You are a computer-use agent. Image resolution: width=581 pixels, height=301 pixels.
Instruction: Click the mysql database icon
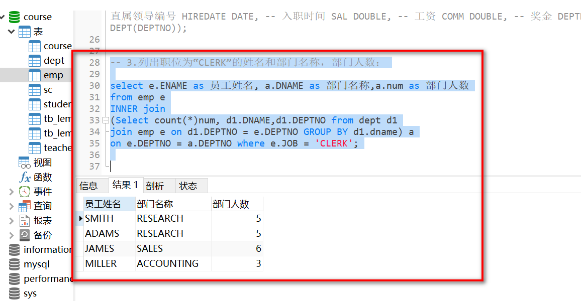[x=15, y=264]
